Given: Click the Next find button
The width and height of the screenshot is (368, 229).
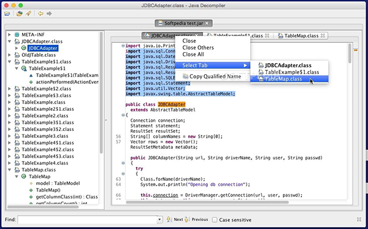Looking at the screenshot, I should pos(175,219).
